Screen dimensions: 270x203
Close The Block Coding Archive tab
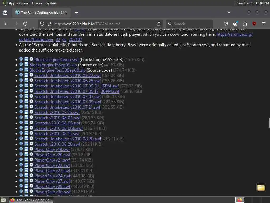66,13
